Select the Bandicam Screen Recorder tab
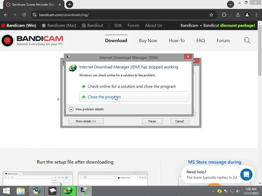Viewport: 262px width, 196px height. click(34, 5)
